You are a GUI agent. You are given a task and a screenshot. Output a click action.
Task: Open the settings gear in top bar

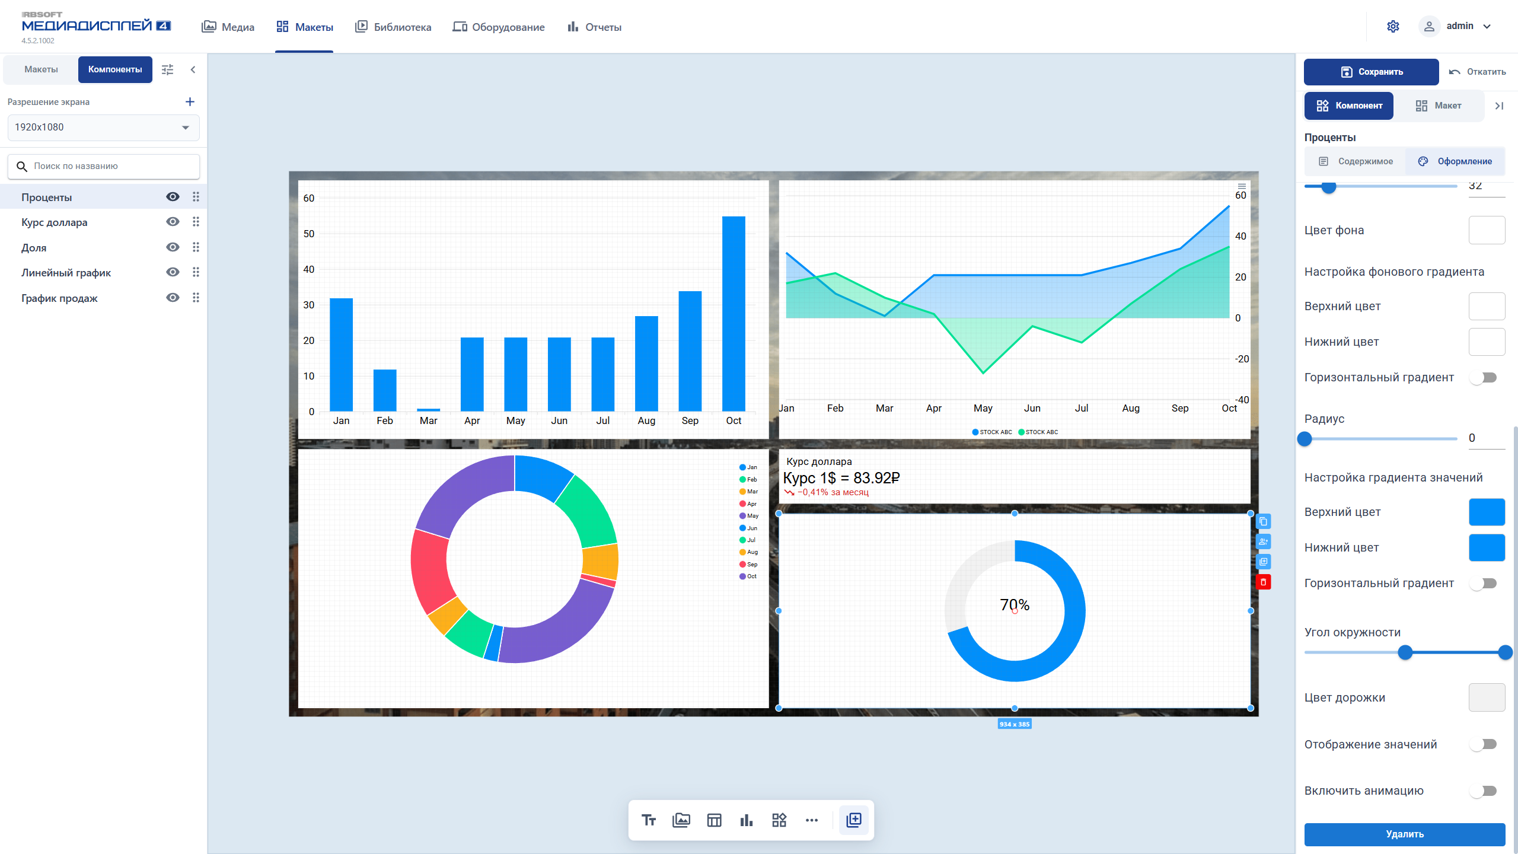pyautogui.click(x=1393, y=26)
